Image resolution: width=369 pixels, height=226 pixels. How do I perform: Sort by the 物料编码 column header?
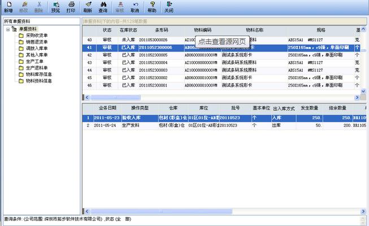(202, 29)
